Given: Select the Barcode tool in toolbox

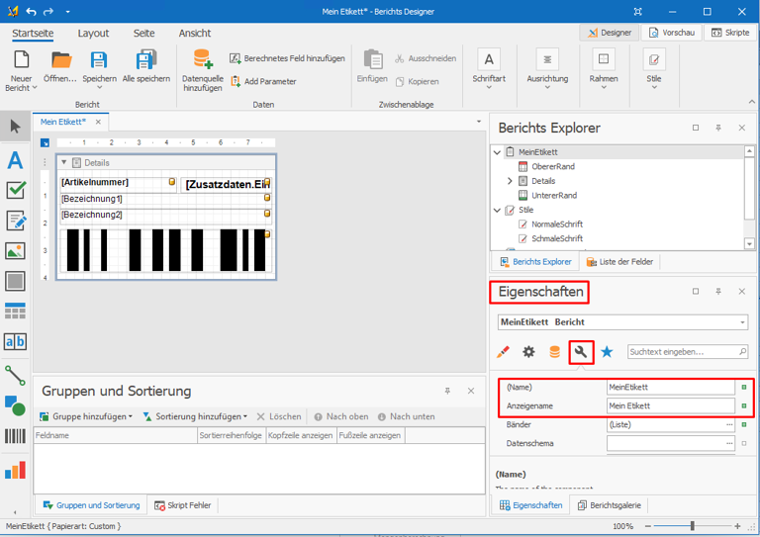Looking at the screenshot, I should pos(15,436).
